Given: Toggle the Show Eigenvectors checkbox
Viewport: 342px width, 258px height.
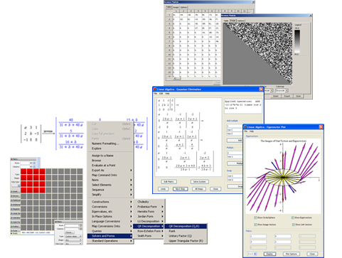Looking at the screenshot, I should click(293, 217).
